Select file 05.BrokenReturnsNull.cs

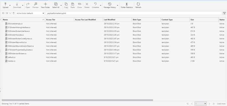[x=17, y=42]
